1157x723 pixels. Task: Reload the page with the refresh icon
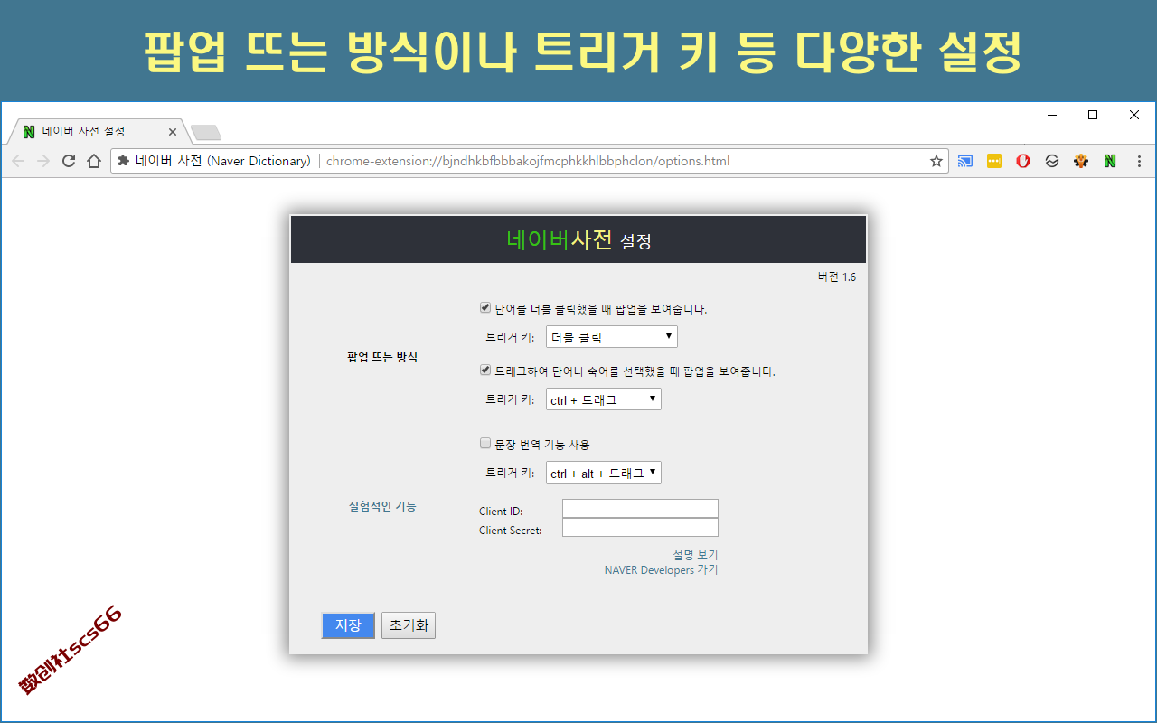pos(68,161)
